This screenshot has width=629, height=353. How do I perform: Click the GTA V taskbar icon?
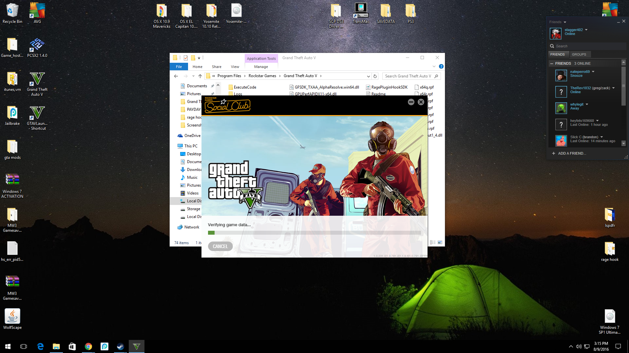tap(137, 346)
